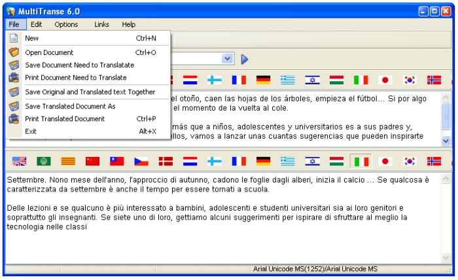Select Save Translated Document As

pos(88,106)
